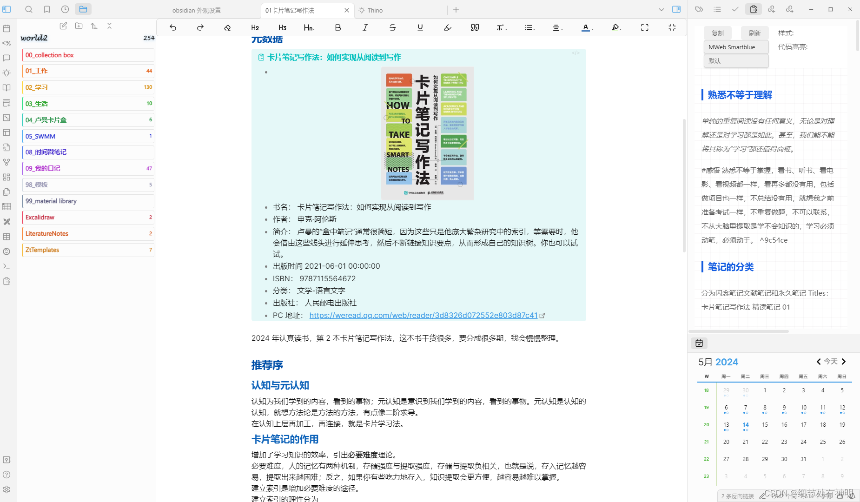The image size is (860, 502).
Task: Open the tab list dropdown arrow
Action: 662,9
